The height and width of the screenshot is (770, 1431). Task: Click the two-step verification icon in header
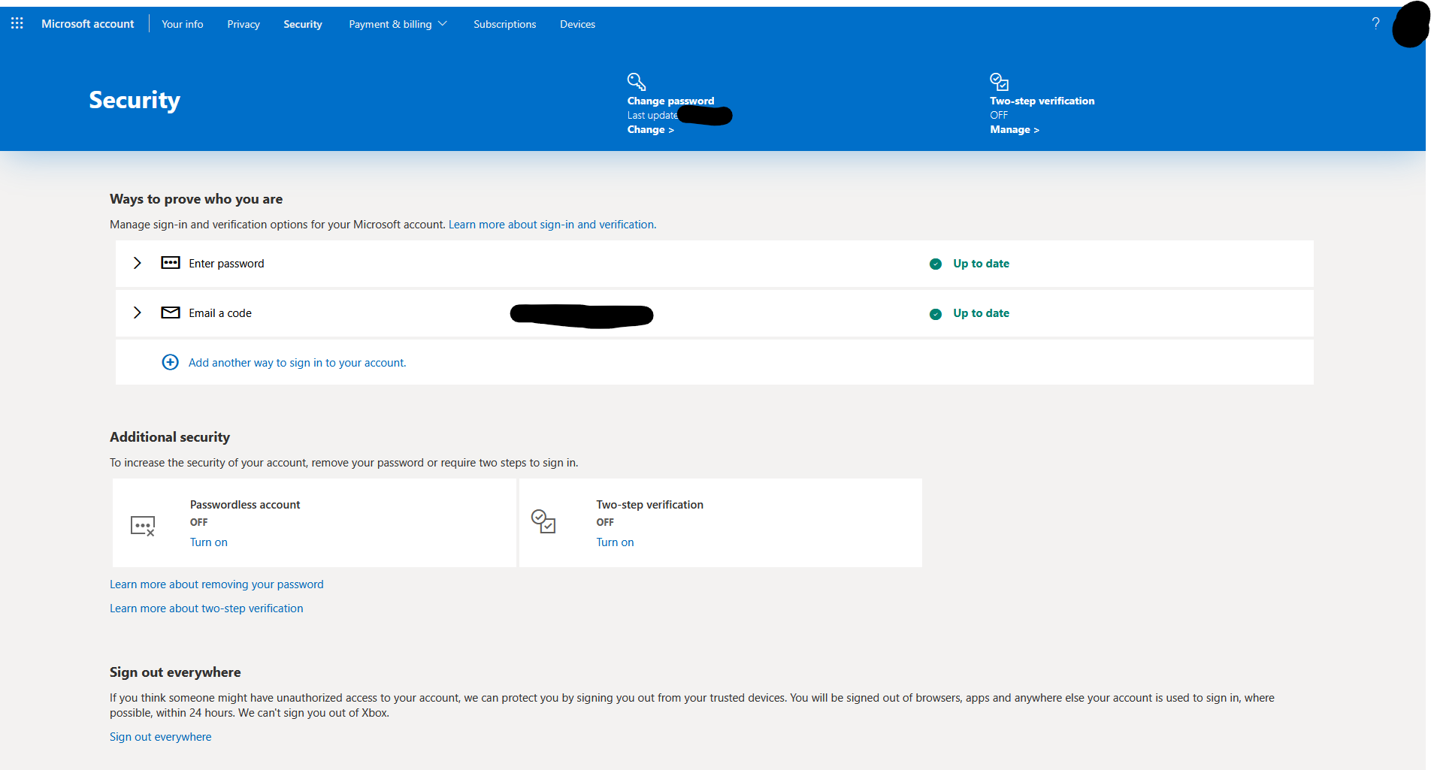(x=999, y=81)
